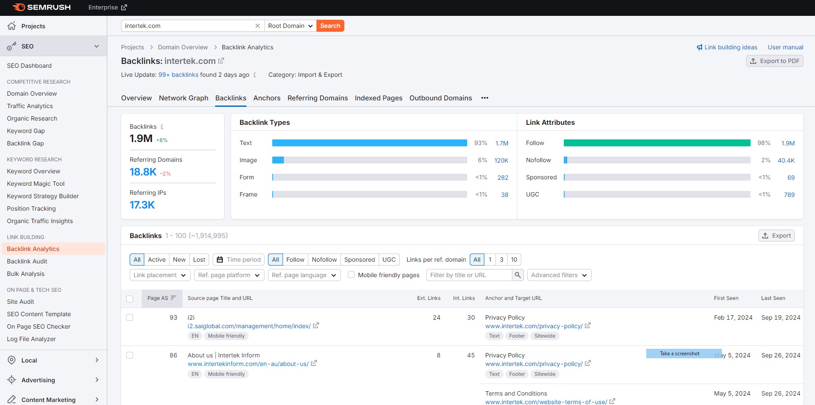Select 10 links per ref. domain
Viewport: 815px width, 405px height.
click(514, 260)
